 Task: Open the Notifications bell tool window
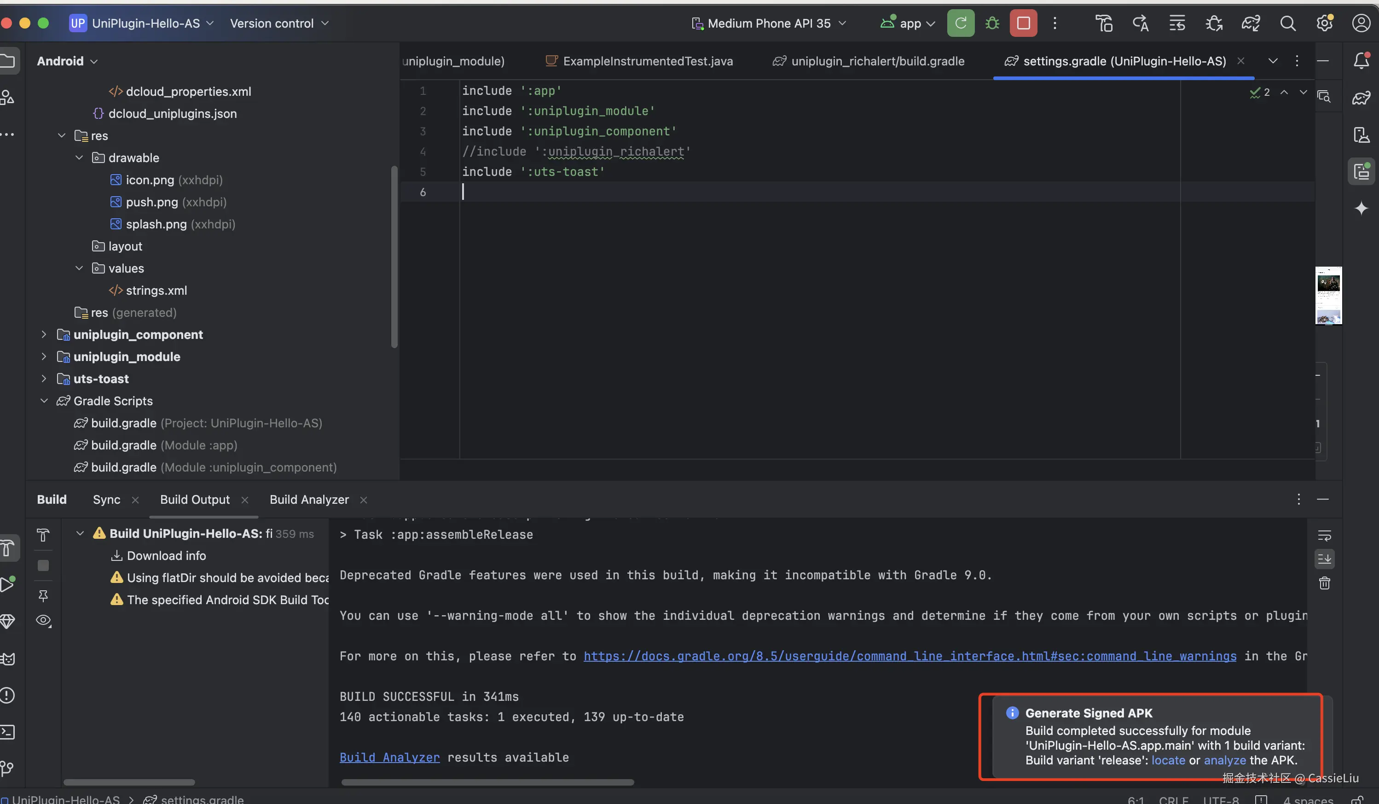[1361, 61]
